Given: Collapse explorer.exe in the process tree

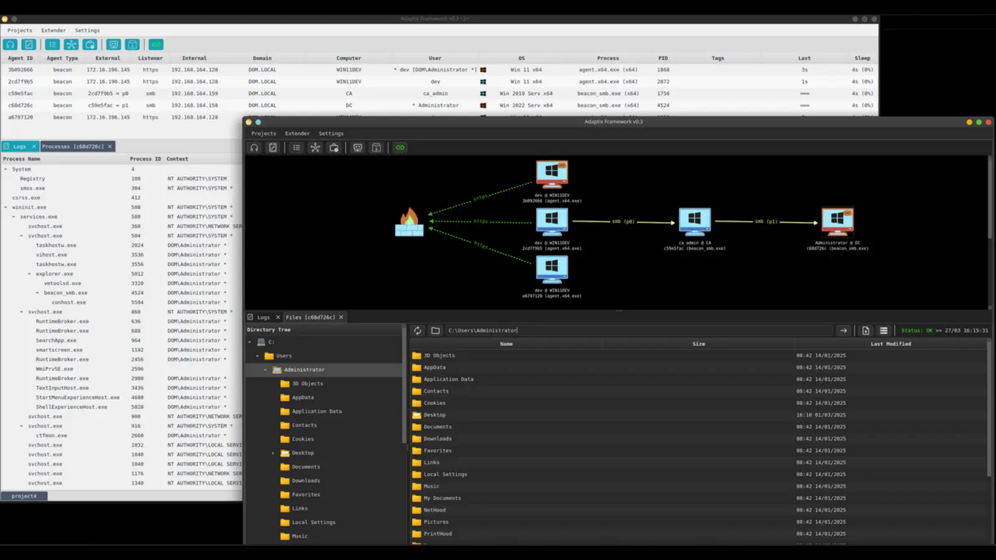Looking at the screenshot, I should coord(29,274).
